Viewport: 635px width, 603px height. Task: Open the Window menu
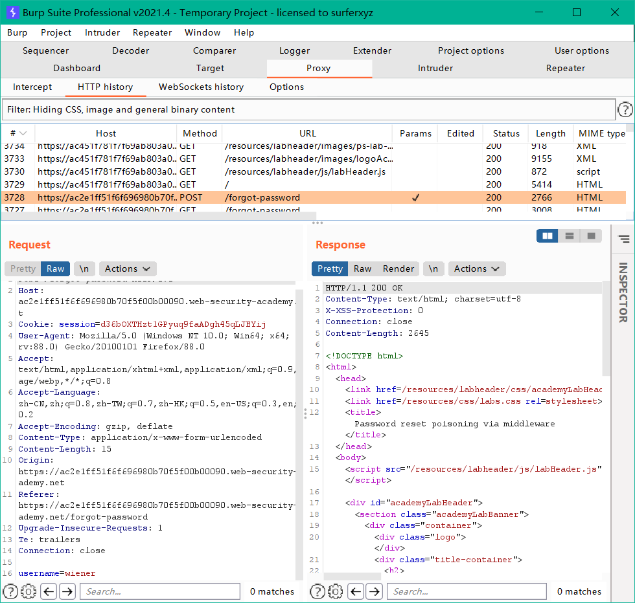202,32
